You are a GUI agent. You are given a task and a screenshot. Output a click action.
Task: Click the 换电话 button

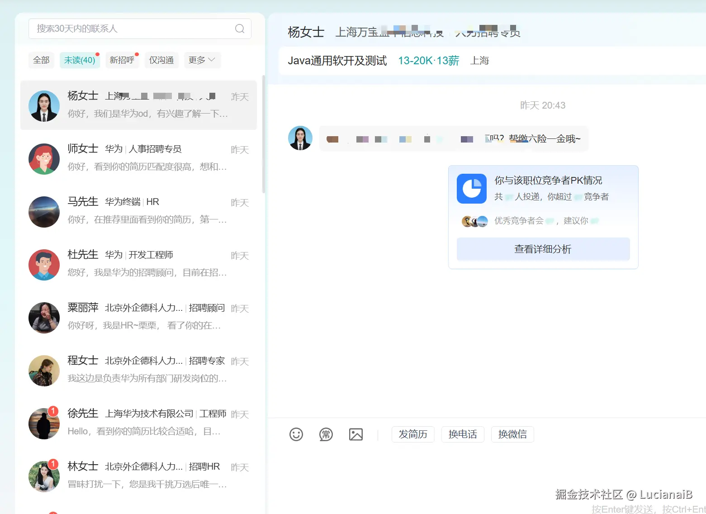coord(463,434)
